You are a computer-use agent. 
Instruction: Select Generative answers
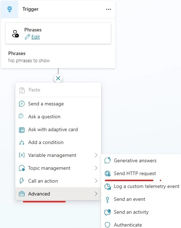(x=141, y=160)
